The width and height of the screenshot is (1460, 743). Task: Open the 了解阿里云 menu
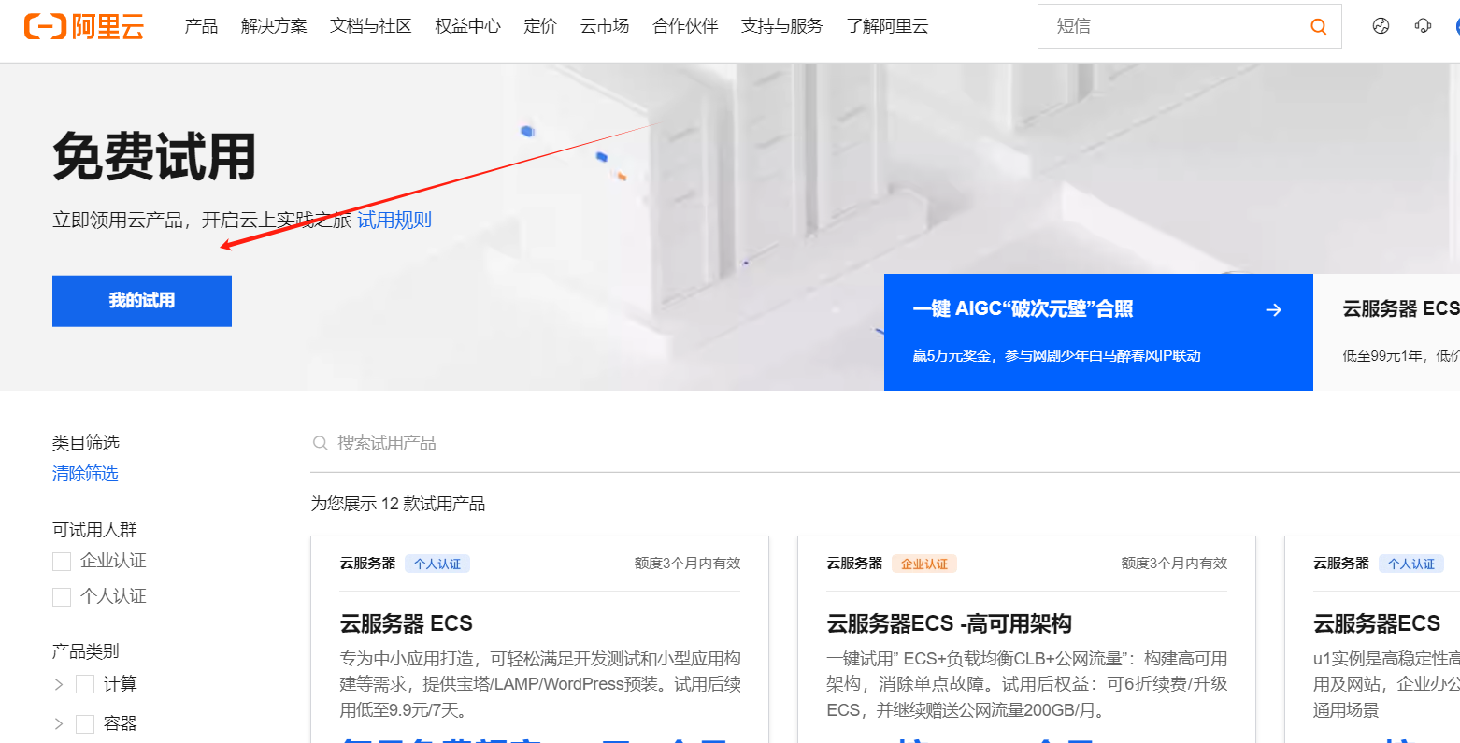tap(888, 26)
